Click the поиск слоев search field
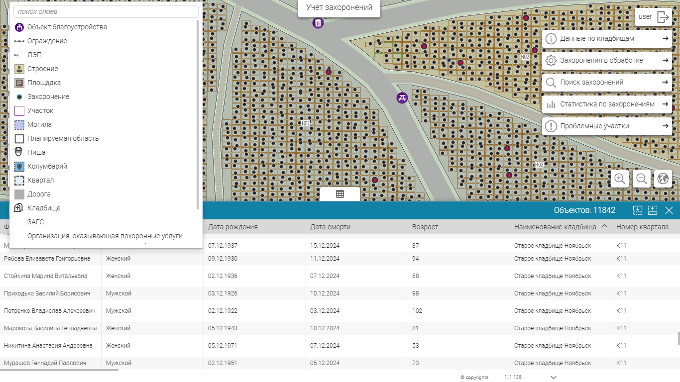680x382 pixels. click(x=106, y=11)
